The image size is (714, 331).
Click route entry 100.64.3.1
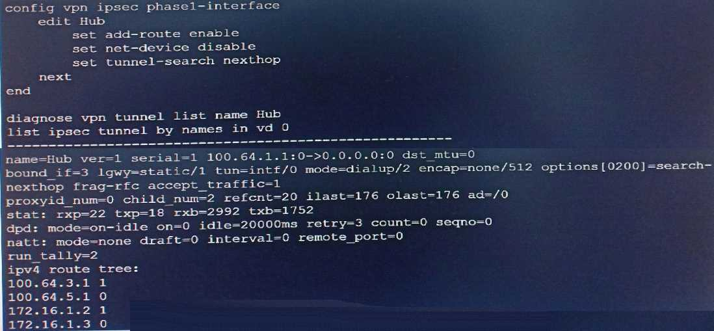tap(57, 283)
